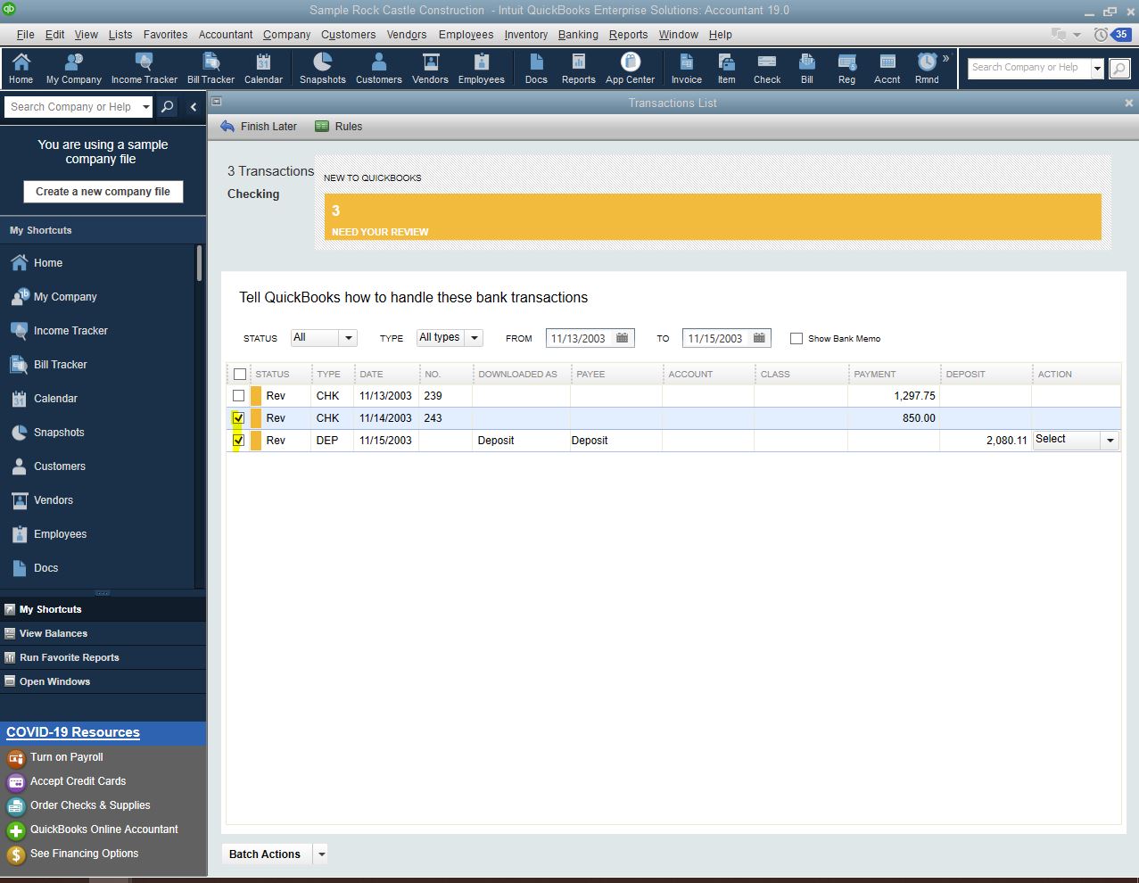Click Finish Later back arrow icon

coord(227,126)
